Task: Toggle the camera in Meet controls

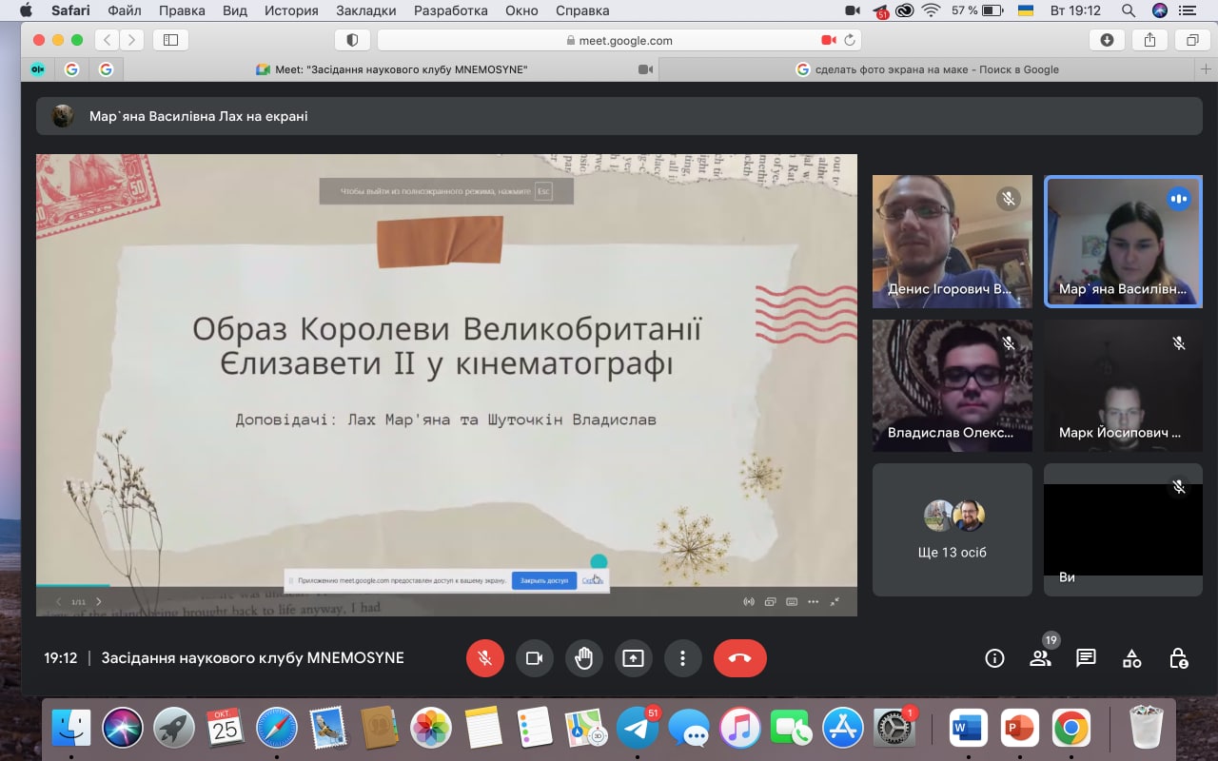Action: tap(534, 658)
